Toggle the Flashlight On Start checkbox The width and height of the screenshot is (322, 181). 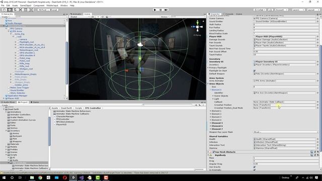tap(255, 70)
